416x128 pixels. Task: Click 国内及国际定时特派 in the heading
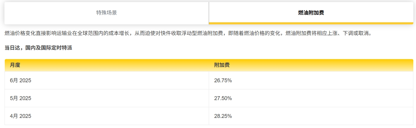point(49,48)
